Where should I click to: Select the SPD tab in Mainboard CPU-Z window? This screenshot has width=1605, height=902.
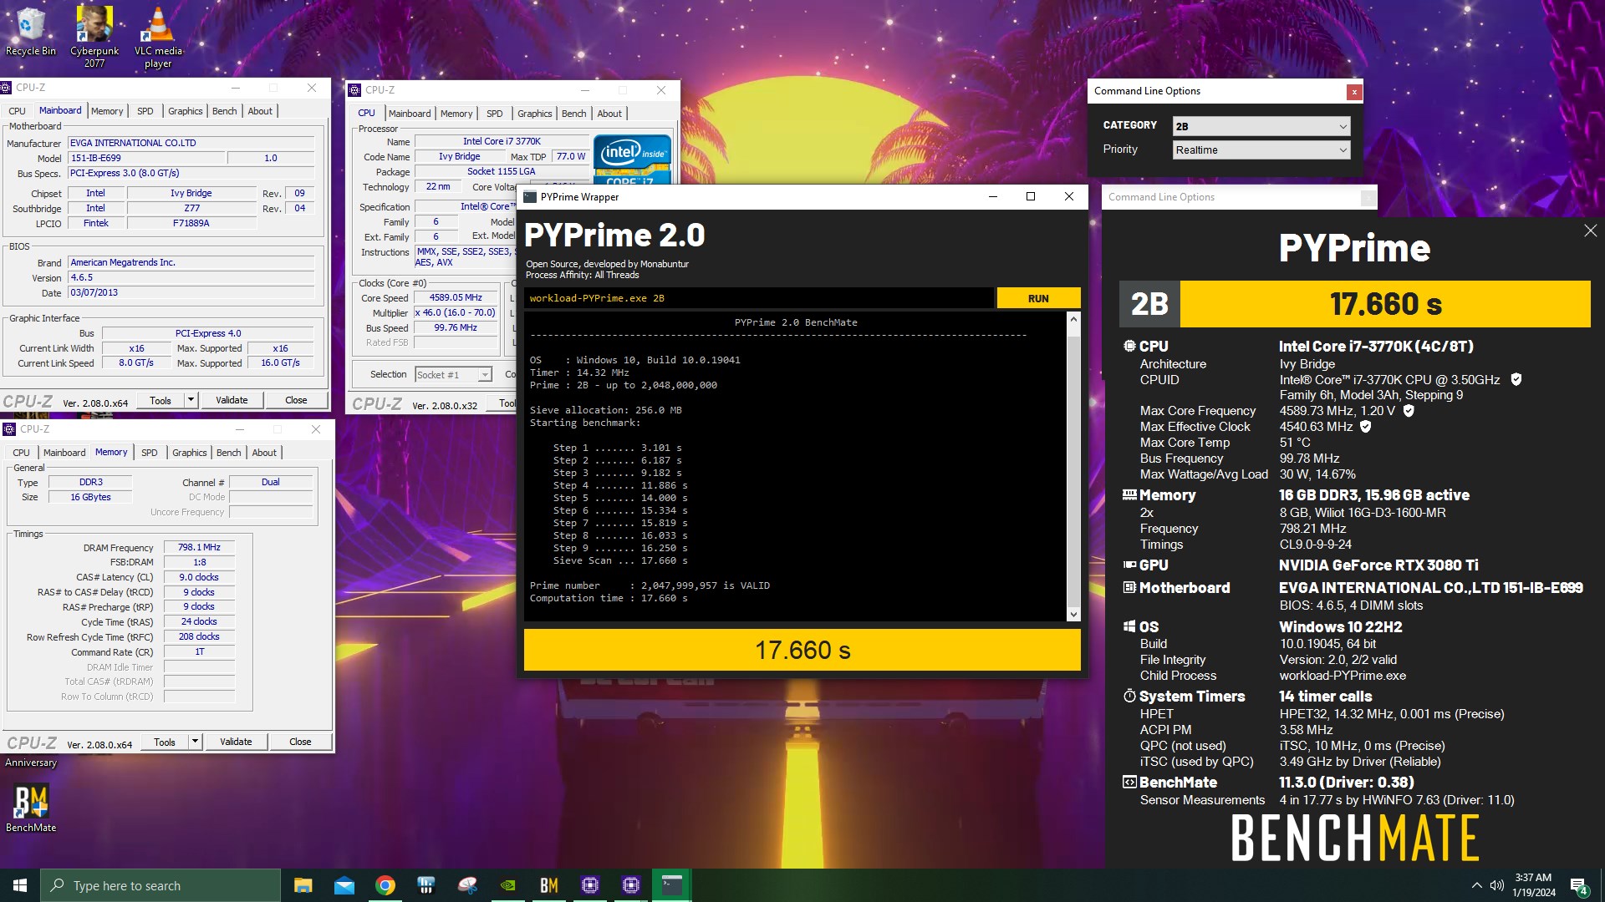click(145, 111)
